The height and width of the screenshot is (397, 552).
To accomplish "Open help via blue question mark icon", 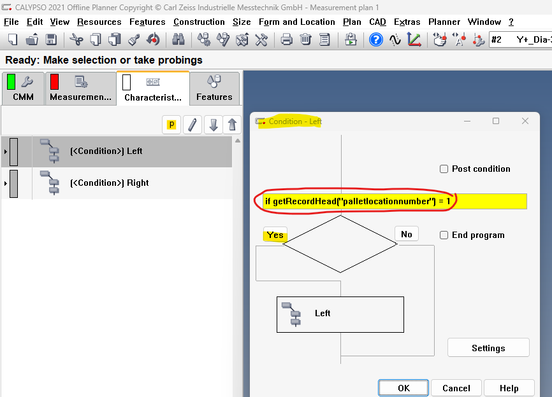I will (376, 40).
